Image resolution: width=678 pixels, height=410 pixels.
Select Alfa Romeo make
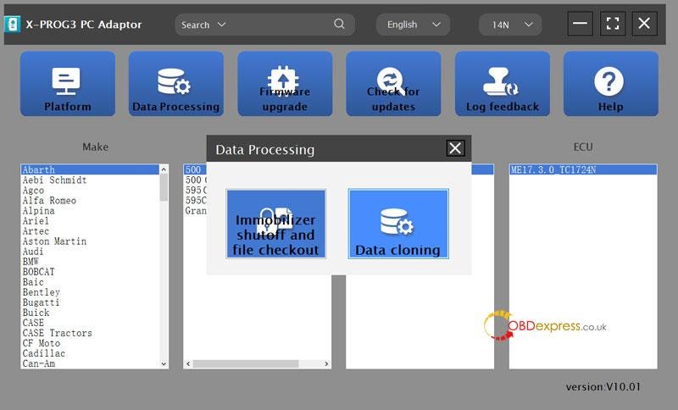91,201
